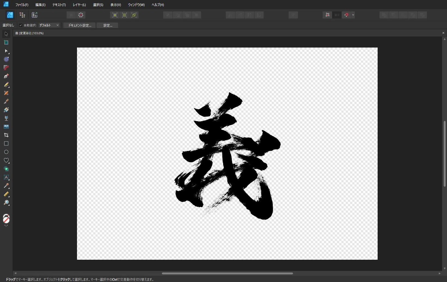Select the Artboard tool
The image size is (447, 282).
coord(6,42)
